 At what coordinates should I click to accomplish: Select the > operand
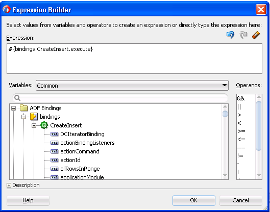pyautogui.click(x=239, y=115)
